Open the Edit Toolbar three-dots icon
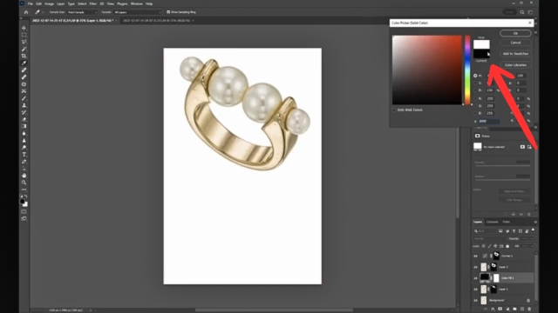This screenshot has width=558, height=313. point(24,190)
